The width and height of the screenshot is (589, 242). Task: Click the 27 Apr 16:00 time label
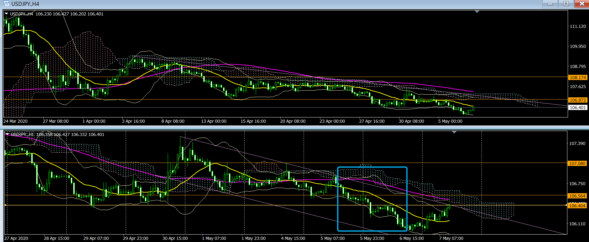[x=372, y=121]
